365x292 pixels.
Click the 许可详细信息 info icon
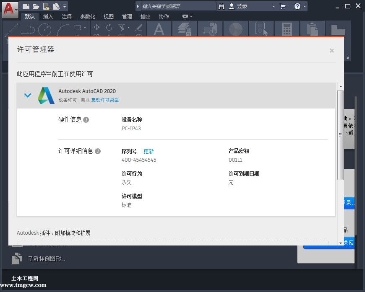coord(98,151)
